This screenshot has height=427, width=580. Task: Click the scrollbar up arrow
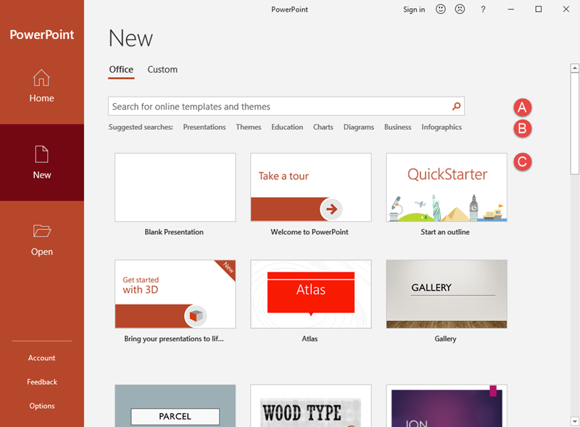click(x=573, y=68)
